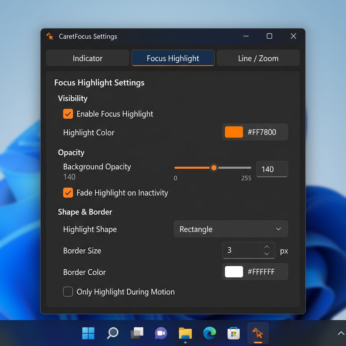Viewport: 346px width, 346px height.
Task: Open taskbar Search
Action: click(x=113, y=333)
